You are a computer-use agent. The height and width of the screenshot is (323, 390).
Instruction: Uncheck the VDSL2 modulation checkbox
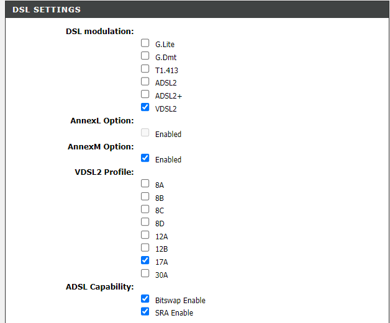tap(145, 107)
